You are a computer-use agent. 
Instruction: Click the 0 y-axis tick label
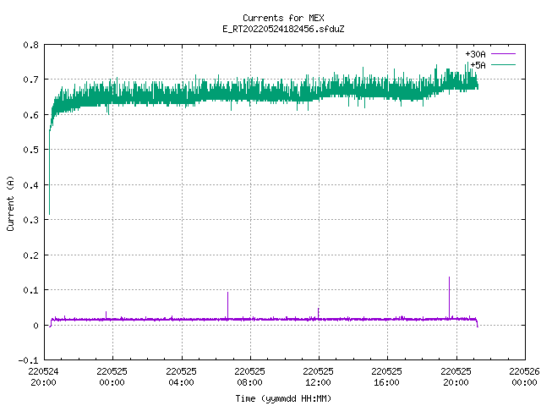coord(36,326)
